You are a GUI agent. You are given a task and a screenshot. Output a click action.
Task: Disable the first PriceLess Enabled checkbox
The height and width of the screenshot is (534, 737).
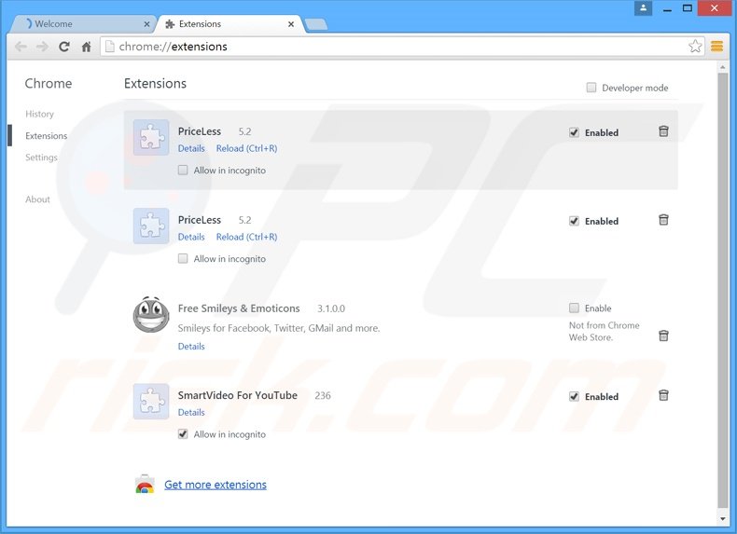(x=574, y=132)
